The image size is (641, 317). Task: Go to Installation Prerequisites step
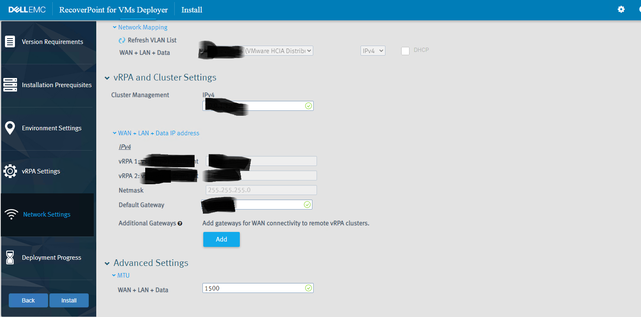click(48, 85)
